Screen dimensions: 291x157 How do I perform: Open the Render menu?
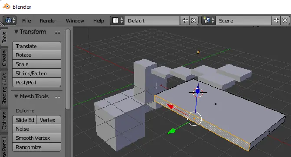coord(48,21)
